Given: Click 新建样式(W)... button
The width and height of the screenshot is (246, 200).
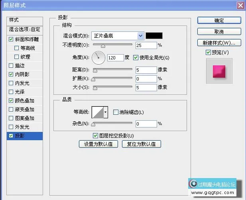Looking at the screenshot, I should point(219,43).
